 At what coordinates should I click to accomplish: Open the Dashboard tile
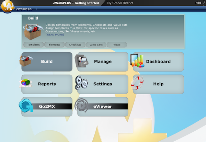point(158,62)
